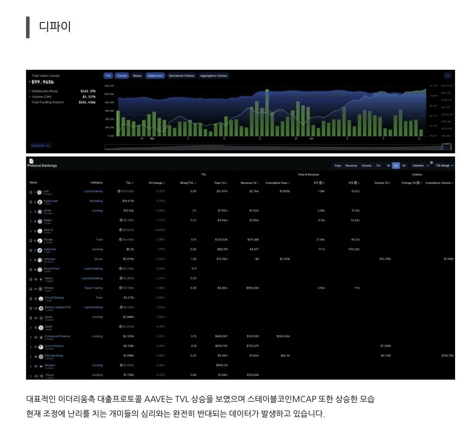Click the Maker protocol logo

[40, 221]
